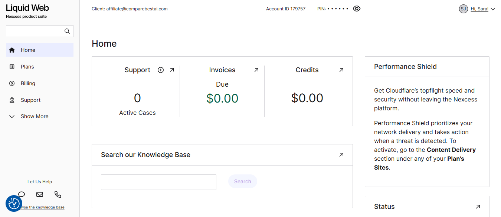
Task: Click the Active Cases count 0
Action: pos(137,98)
